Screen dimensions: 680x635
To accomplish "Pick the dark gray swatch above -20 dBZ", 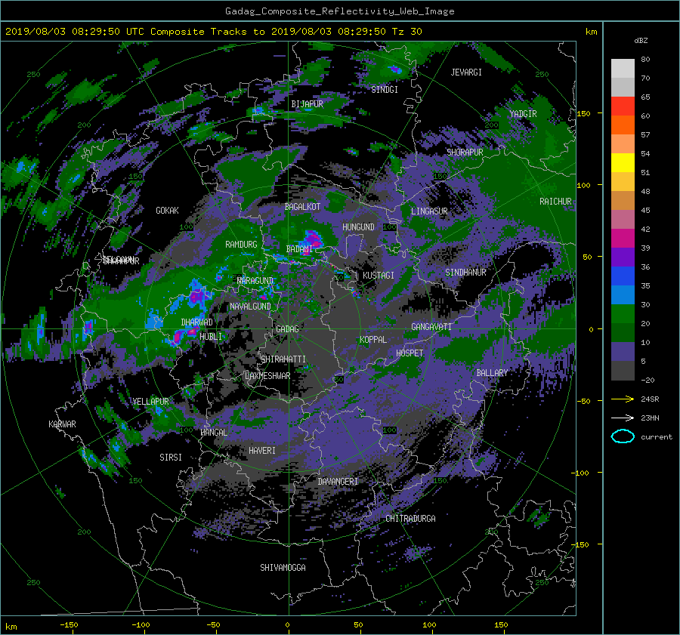I will [623, 371].
